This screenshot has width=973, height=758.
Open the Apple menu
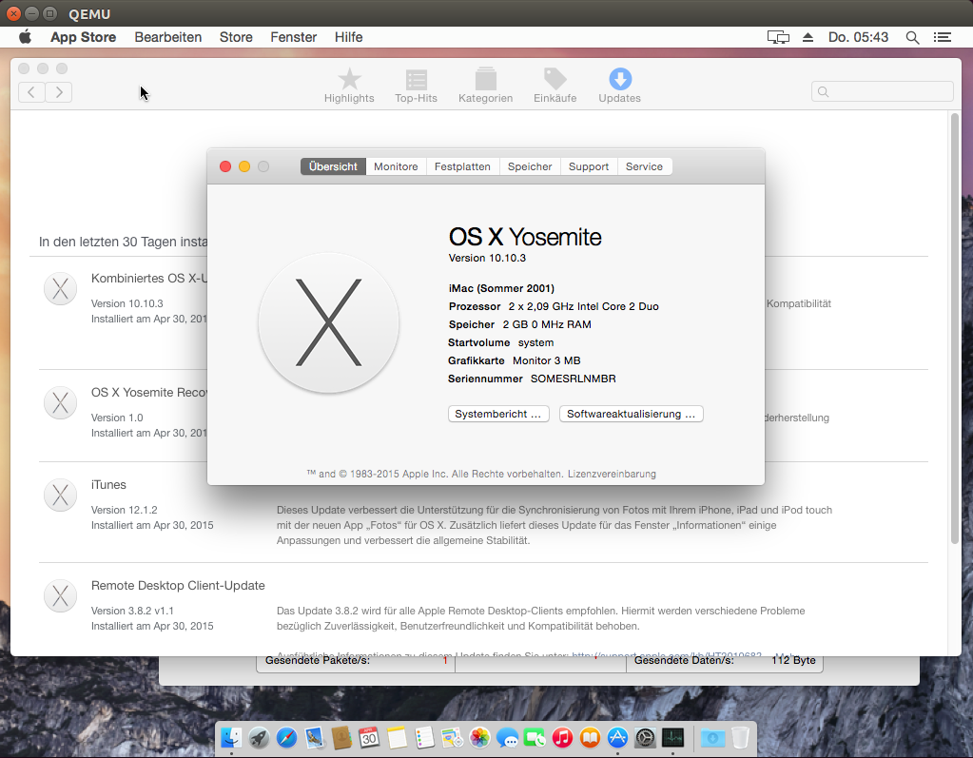(26, 37)
